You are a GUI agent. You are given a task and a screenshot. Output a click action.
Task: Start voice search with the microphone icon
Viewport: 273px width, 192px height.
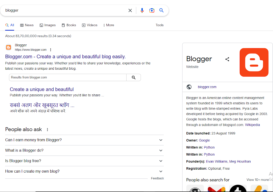pos(142,10)
